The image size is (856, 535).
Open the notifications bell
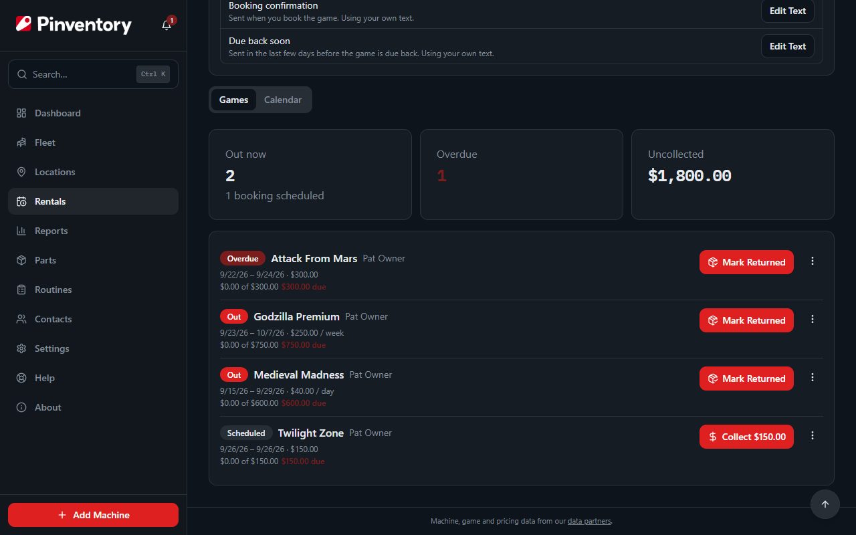click(x=167, y=25)
